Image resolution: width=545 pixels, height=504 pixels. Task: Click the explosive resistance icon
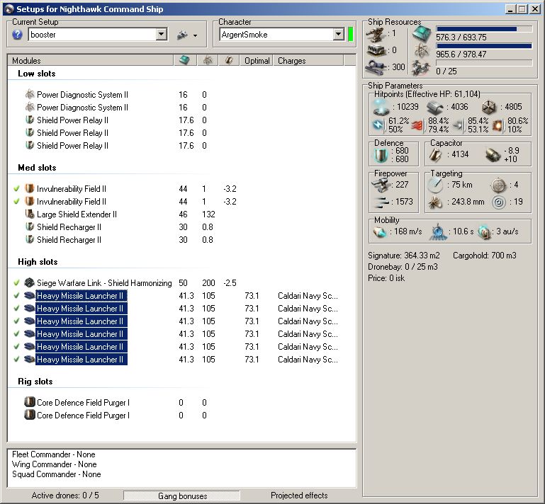click(x=498, y=125)
